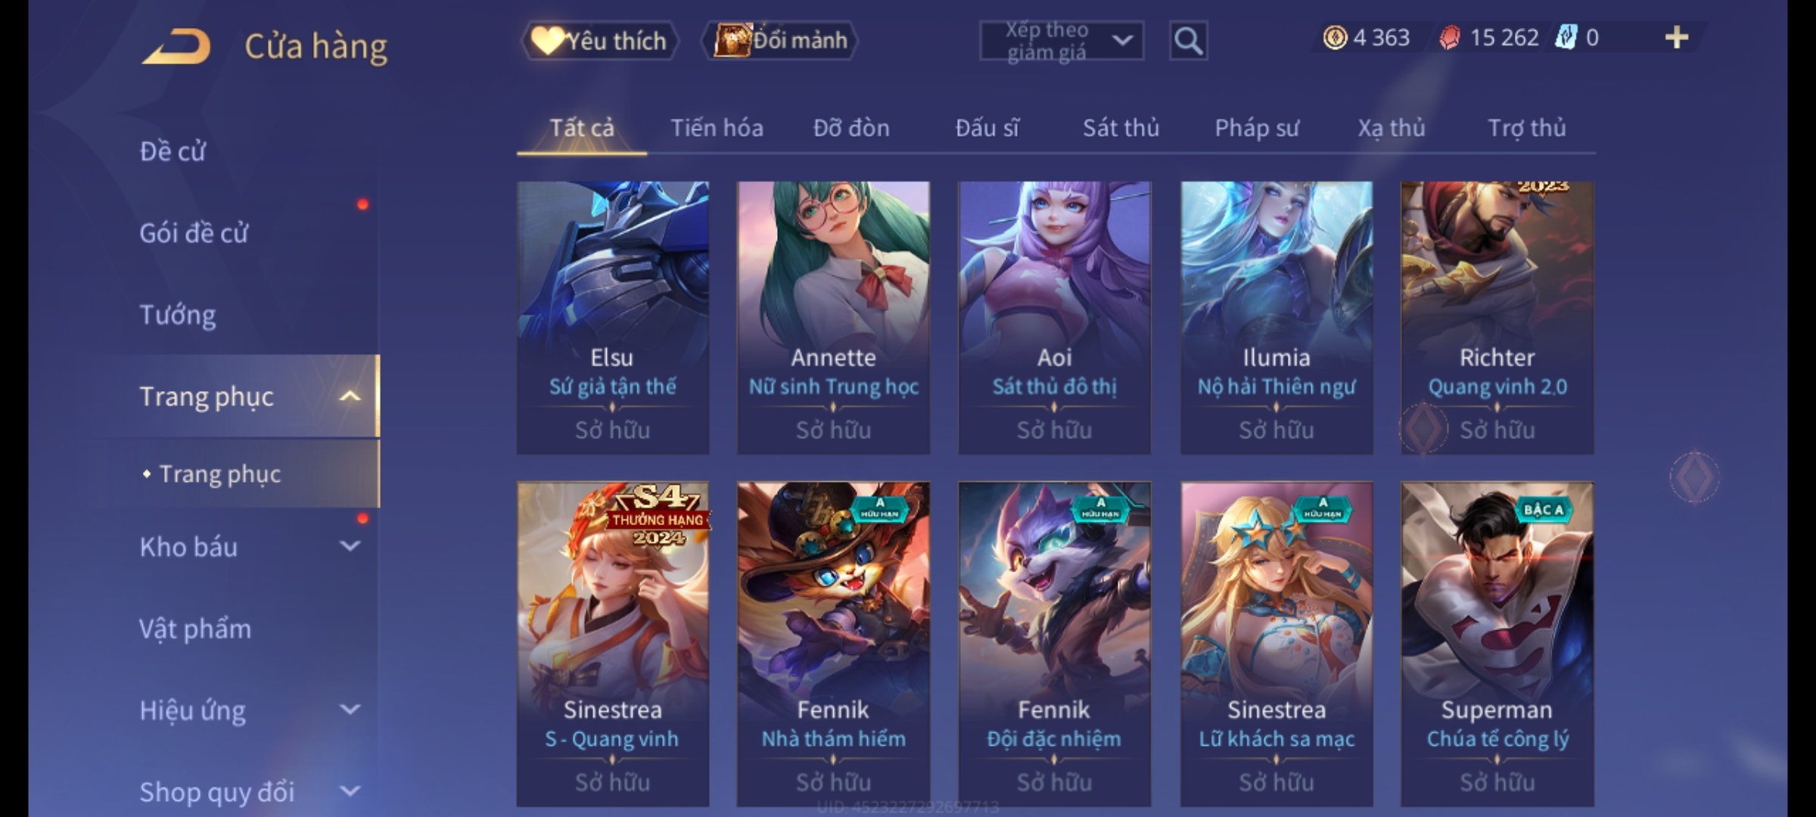Open Đổi mảnh chest exchange
Screen dimensions: 1816x817
780,40
